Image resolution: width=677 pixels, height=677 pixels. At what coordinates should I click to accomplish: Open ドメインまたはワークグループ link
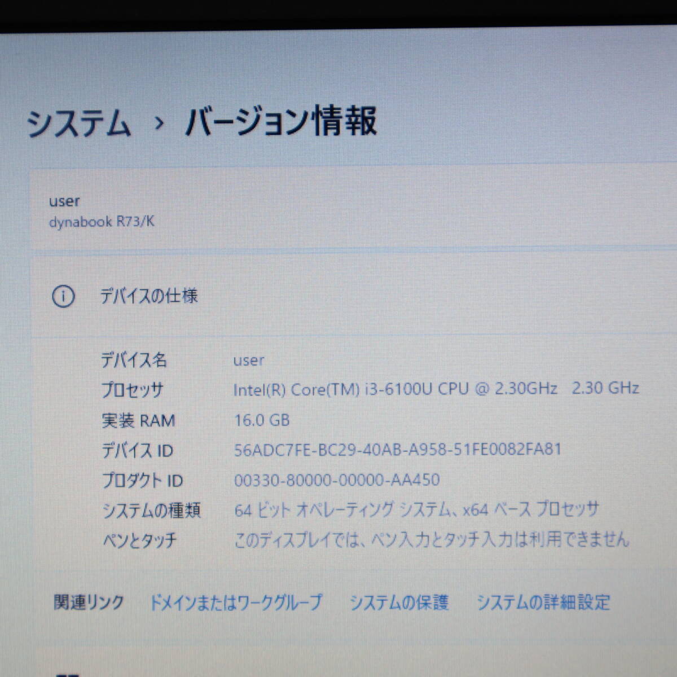pos(235,603)
